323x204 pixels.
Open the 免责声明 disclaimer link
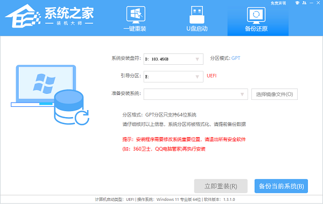(x=278, y=3)
